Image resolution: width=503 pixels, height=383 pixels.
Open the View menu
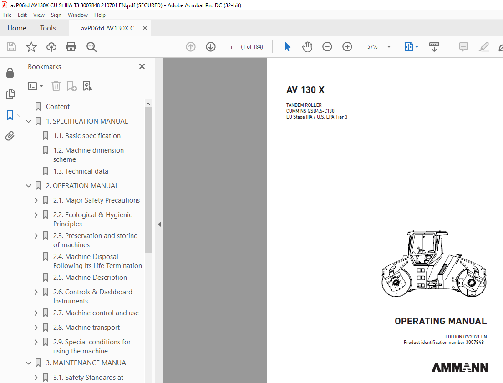(39, 15)
